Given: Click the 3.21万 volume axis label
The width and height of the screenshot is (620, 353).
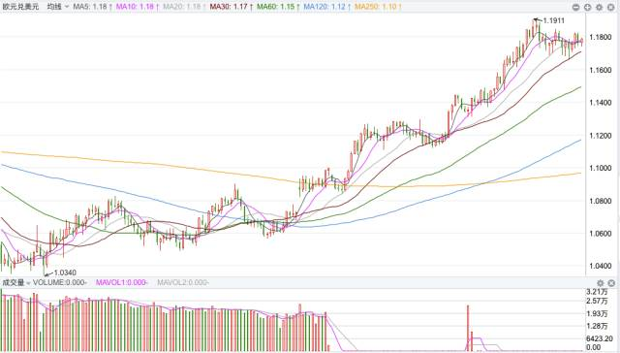Looking at the screenshot, I should [597, 292].
